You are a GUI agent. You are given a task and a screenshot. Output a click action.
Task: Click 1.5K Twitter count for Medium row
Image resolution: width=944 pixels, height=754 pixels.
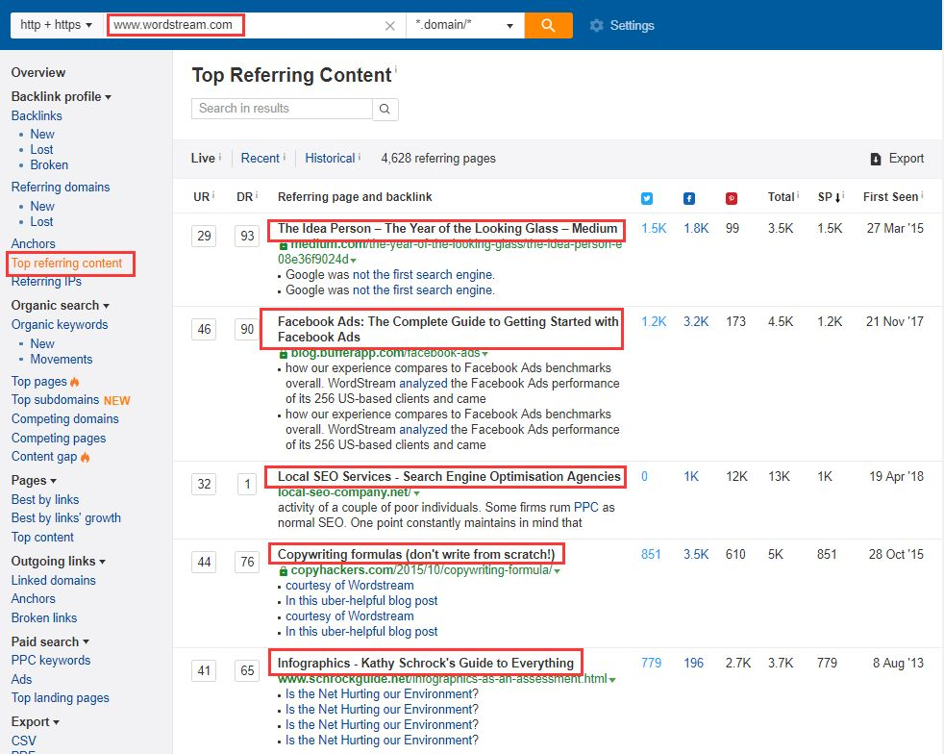click(654, 229)
